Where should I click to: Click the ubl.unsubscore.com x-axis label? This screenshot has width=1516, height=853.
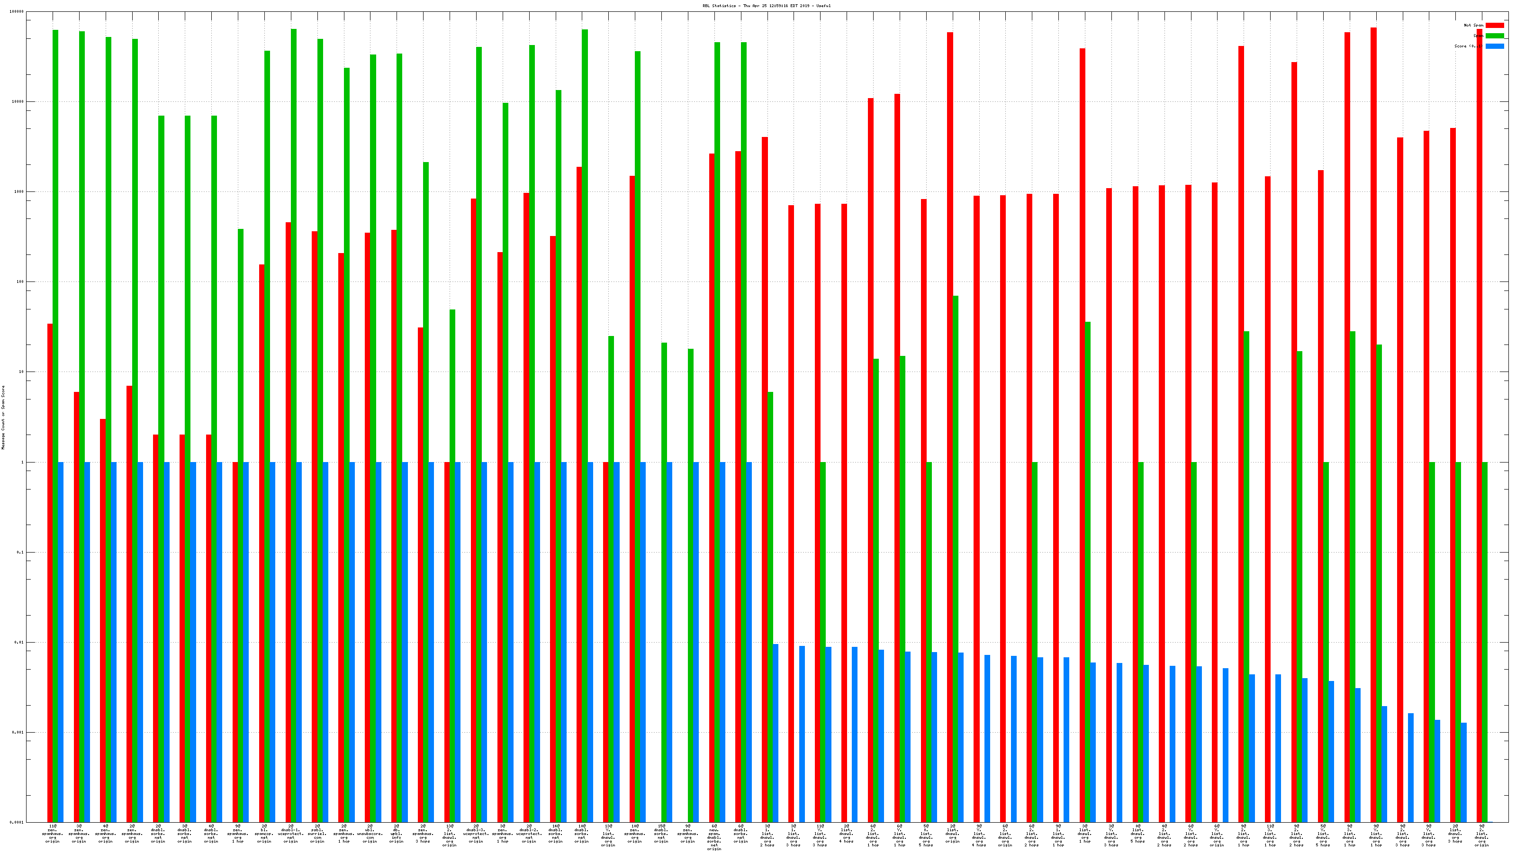pyautogui.click(x=370, y=834)
